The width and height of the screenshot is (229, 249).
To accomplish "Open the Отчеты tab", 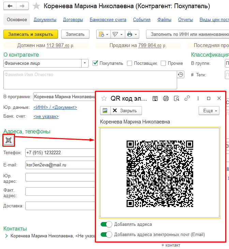I will pyautogui.click(x=185, y=20).
